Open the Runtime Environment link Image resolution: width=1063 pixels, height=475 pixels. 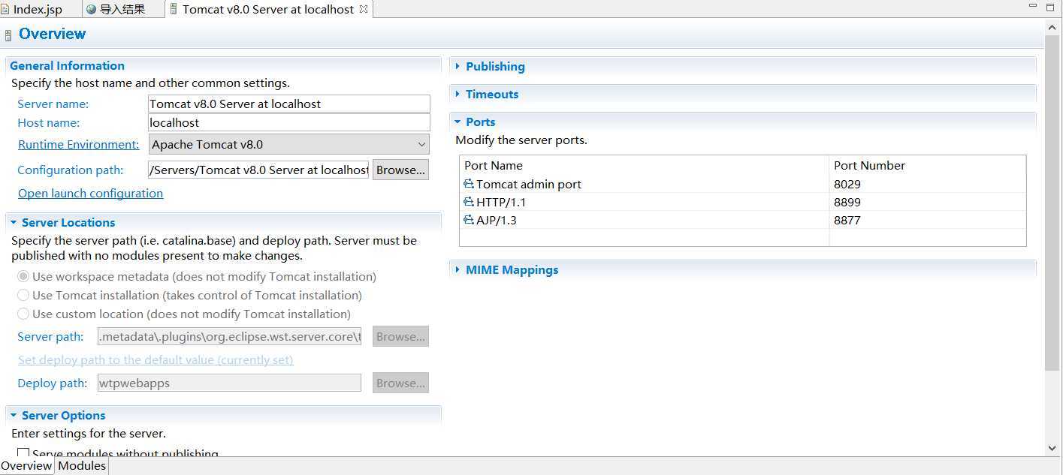pos(79,144)
